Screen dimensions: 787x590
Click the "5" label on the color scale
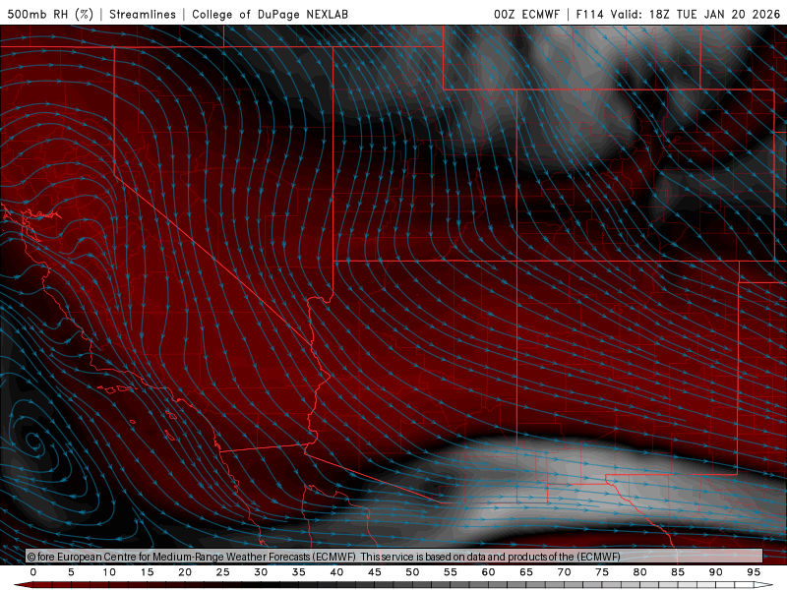pos(71,572)
